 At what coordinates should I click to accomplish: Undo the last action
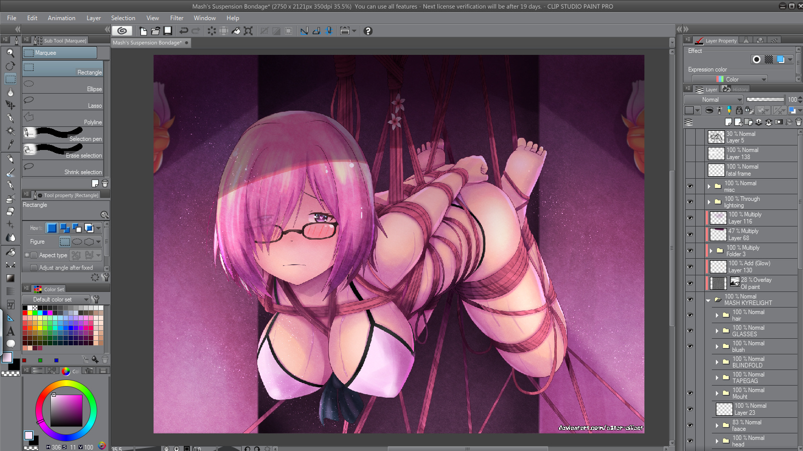(184, 31)
